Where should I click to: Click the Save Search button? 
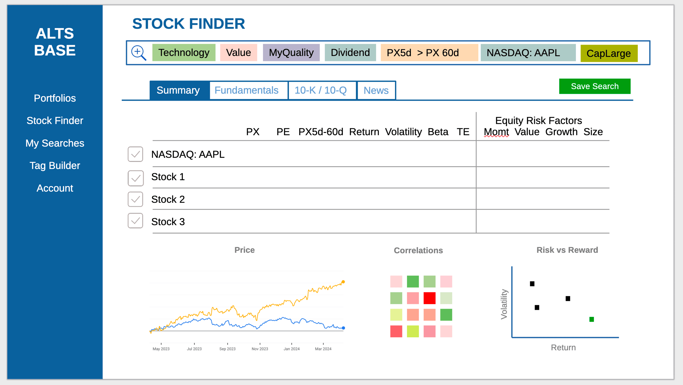594,86
